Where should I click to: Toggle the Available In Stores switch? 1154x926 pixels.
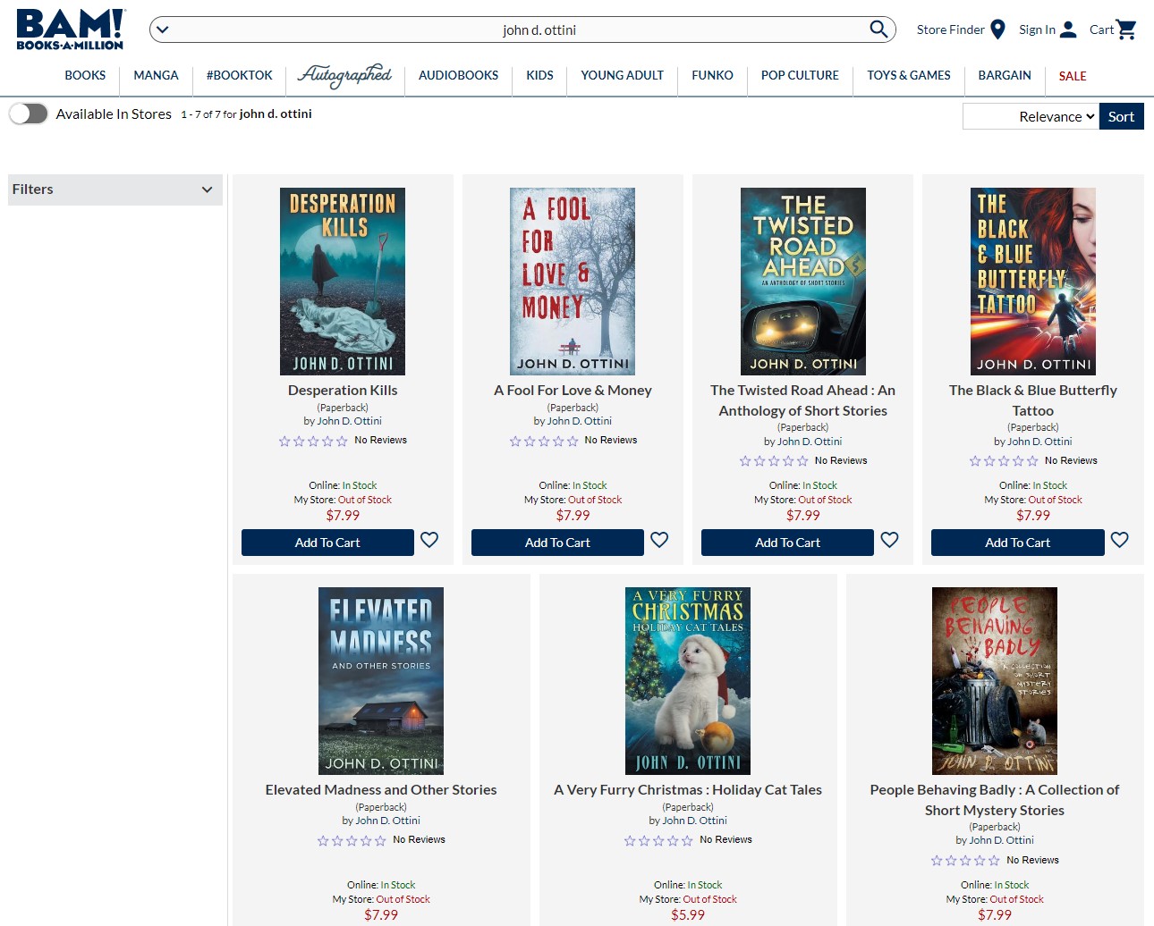click(29, 114)
